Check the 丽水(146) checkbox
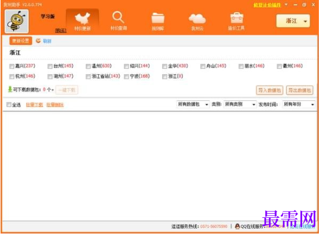This screenshot has width=327, height=237. click(x=241, y=67)
